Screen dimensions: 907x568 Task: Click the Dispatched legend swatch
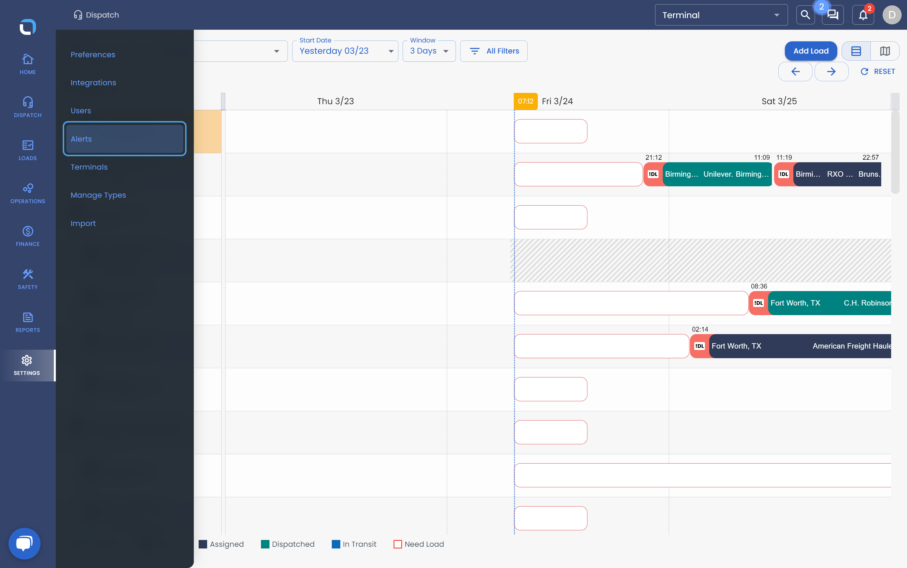coord(265,544)
